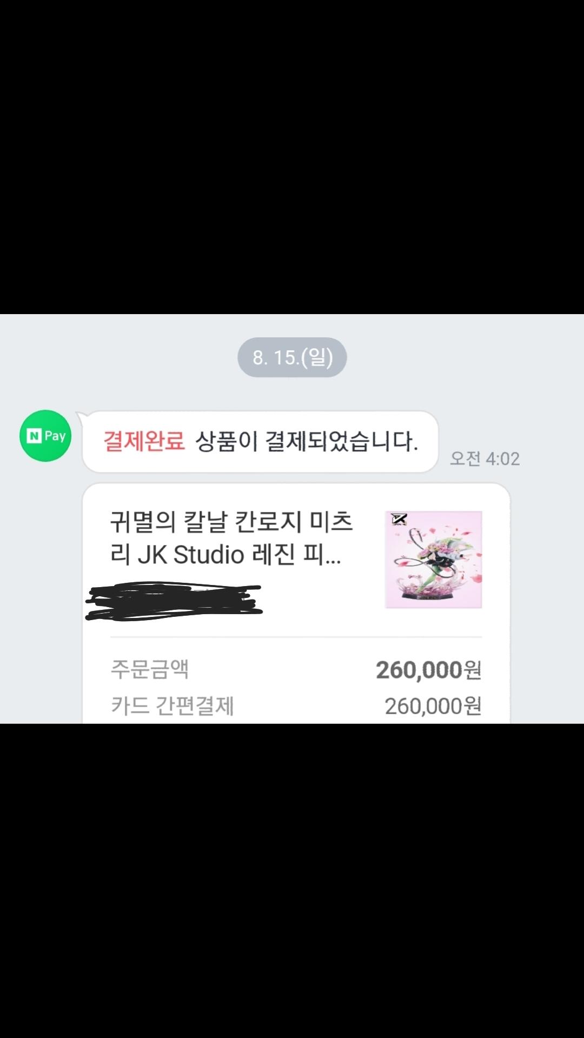Tap the 오전 4:02 message timestamp
Image resolution: width=584 pixels, height=1038 pixels.
[485, 459]
